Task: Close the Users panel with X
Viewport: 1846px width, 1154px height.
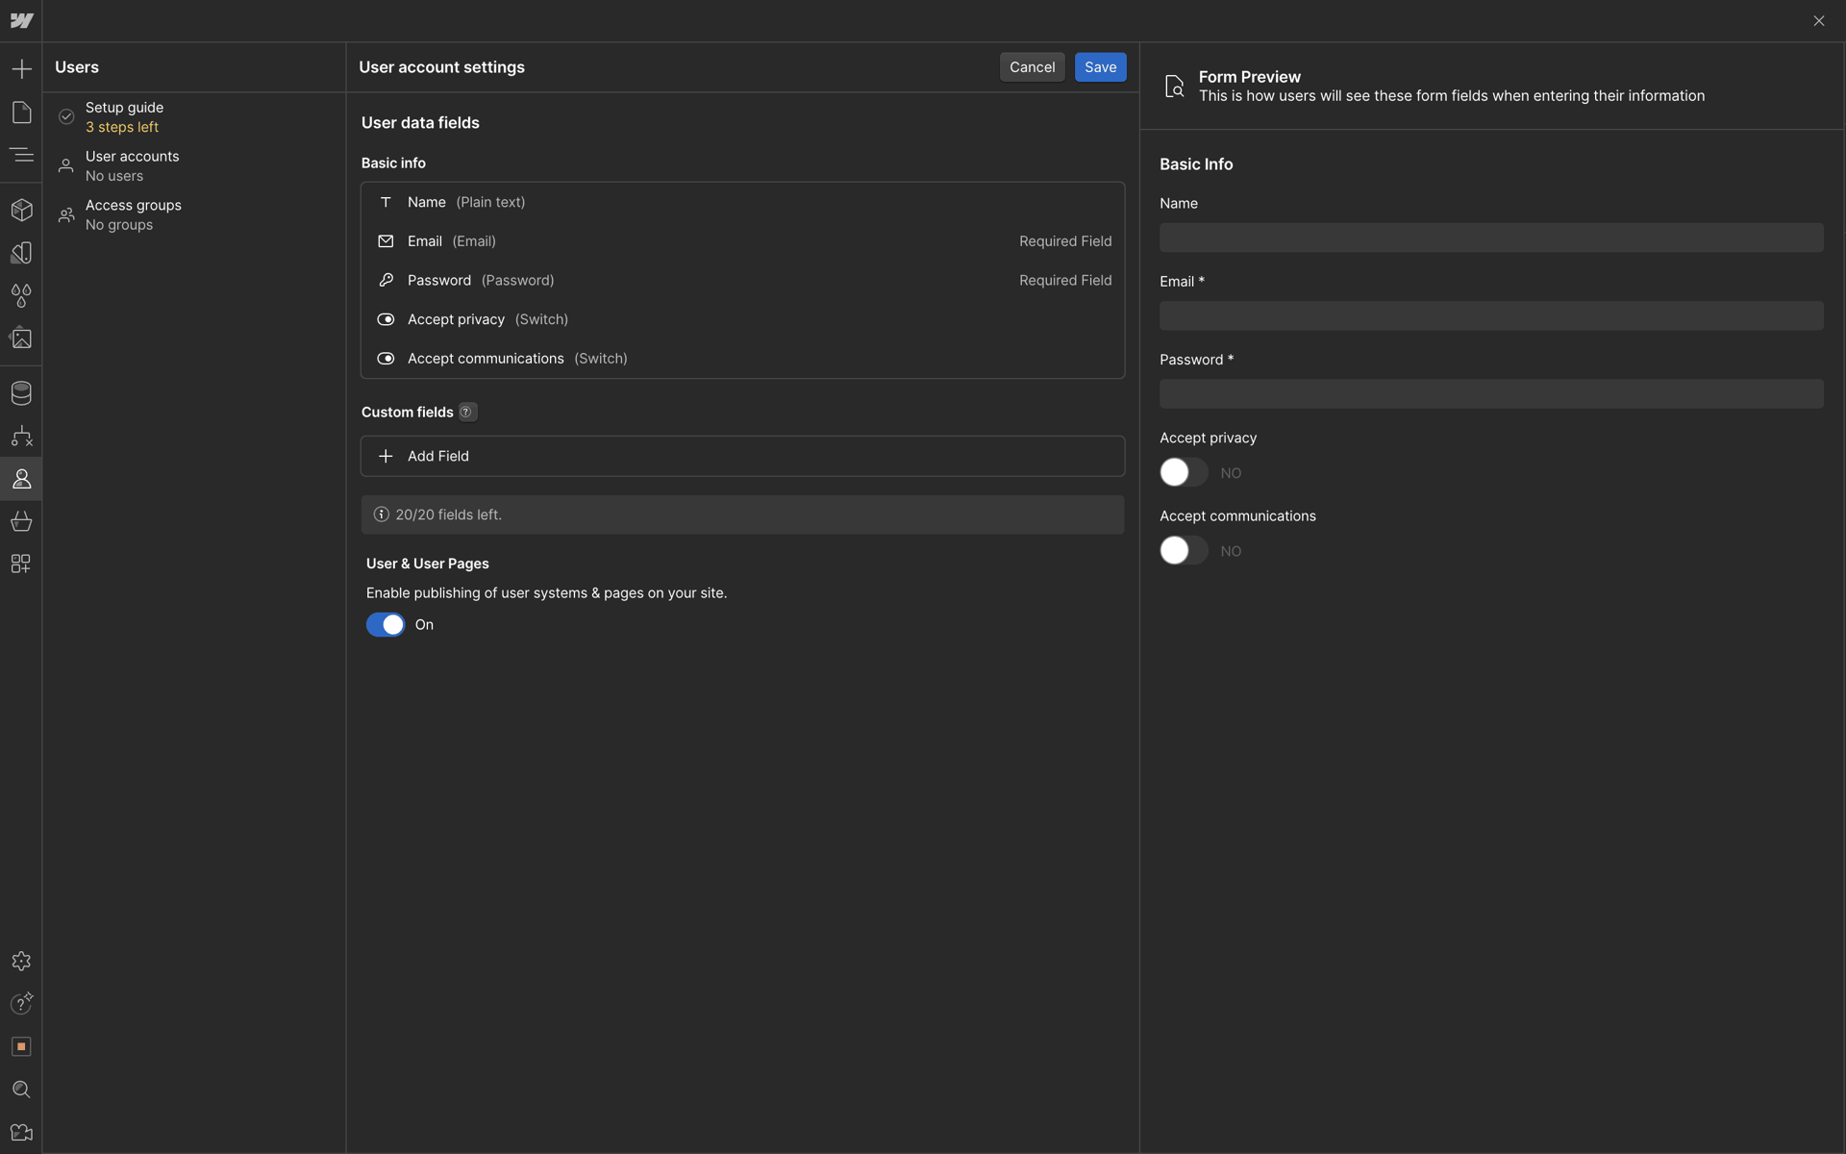Action: 1818,20
